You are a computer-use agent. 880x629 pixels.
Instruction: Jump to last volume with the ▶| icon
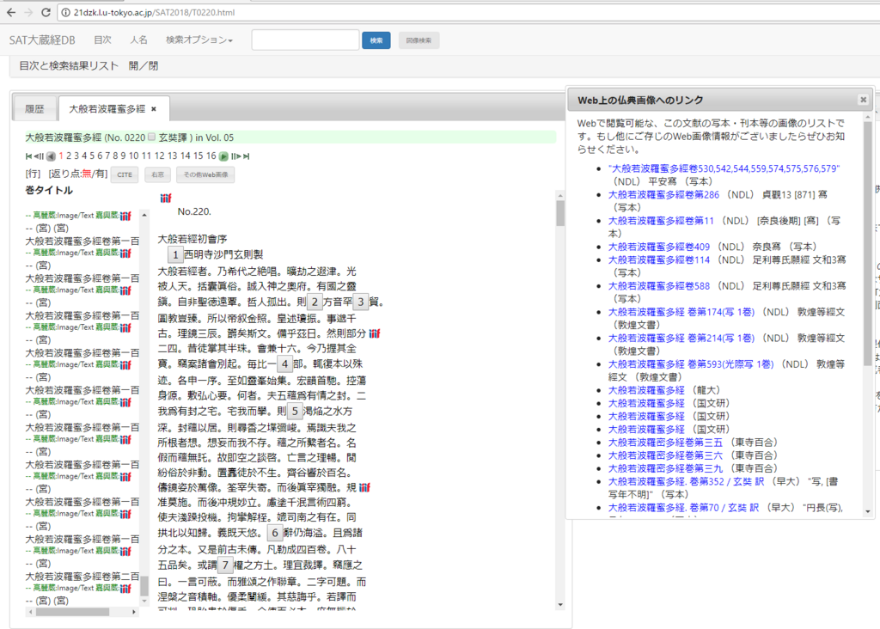tap(247, 156)
